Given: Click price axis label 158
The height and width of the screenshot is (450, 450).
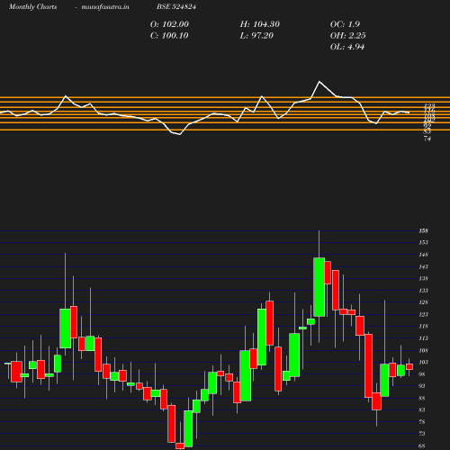Looking at the screenshot, I should [424, 230].
